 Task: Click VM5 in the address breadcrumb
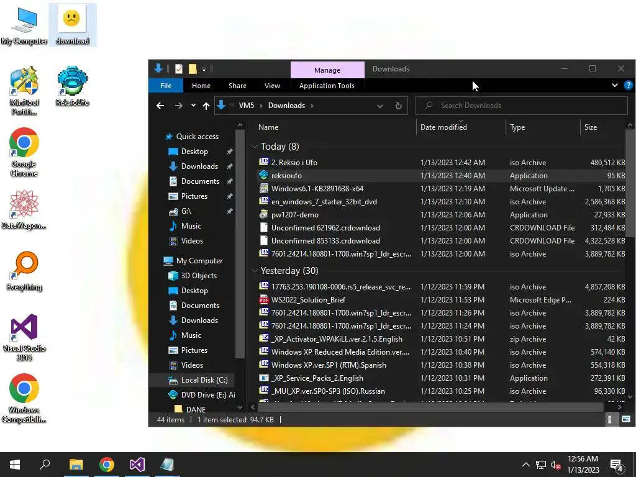pyautogui.click(x=246, y=106)
